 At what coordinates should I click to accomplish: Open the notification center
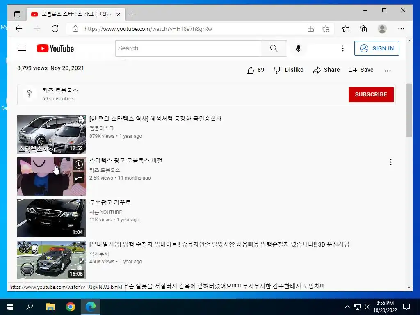coord(406,307)
